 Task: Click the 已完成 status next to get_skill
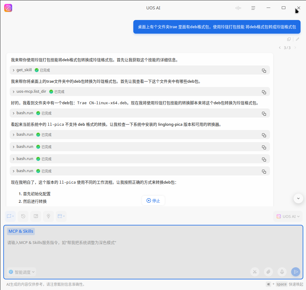click(x=45, y=70)
